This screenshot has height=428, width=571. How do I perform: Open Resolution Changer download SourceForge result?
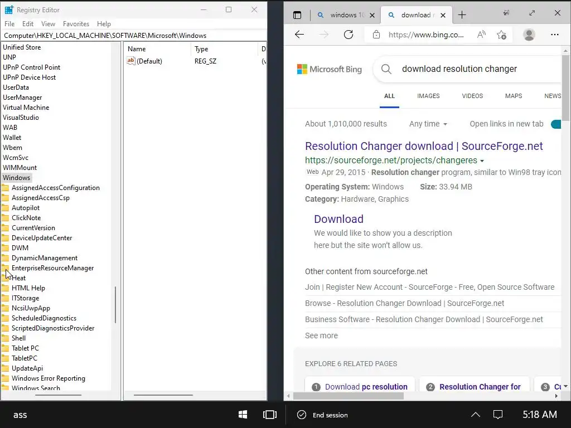424,146
